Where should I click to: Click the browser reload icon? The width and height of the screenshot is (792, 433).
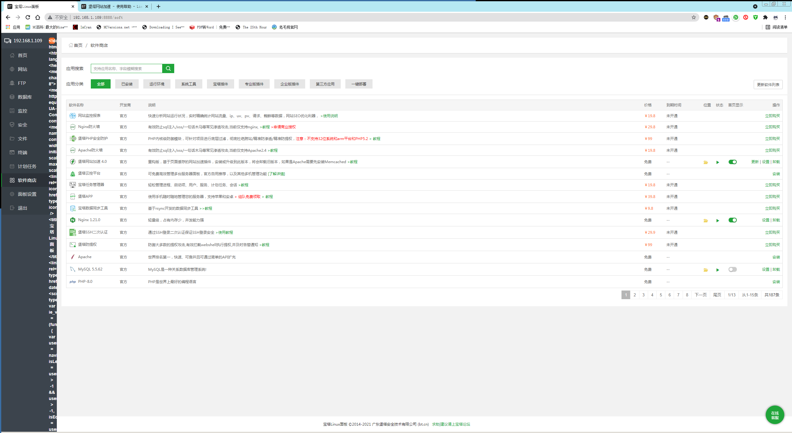28,17
